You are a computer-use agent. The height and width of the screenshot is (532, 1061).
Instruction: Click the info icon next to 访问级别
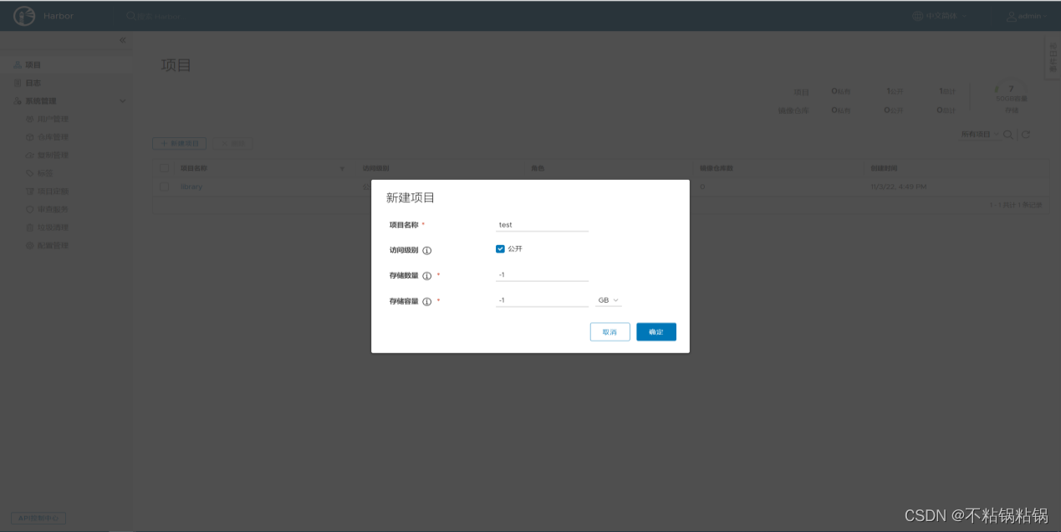[427, 250]
